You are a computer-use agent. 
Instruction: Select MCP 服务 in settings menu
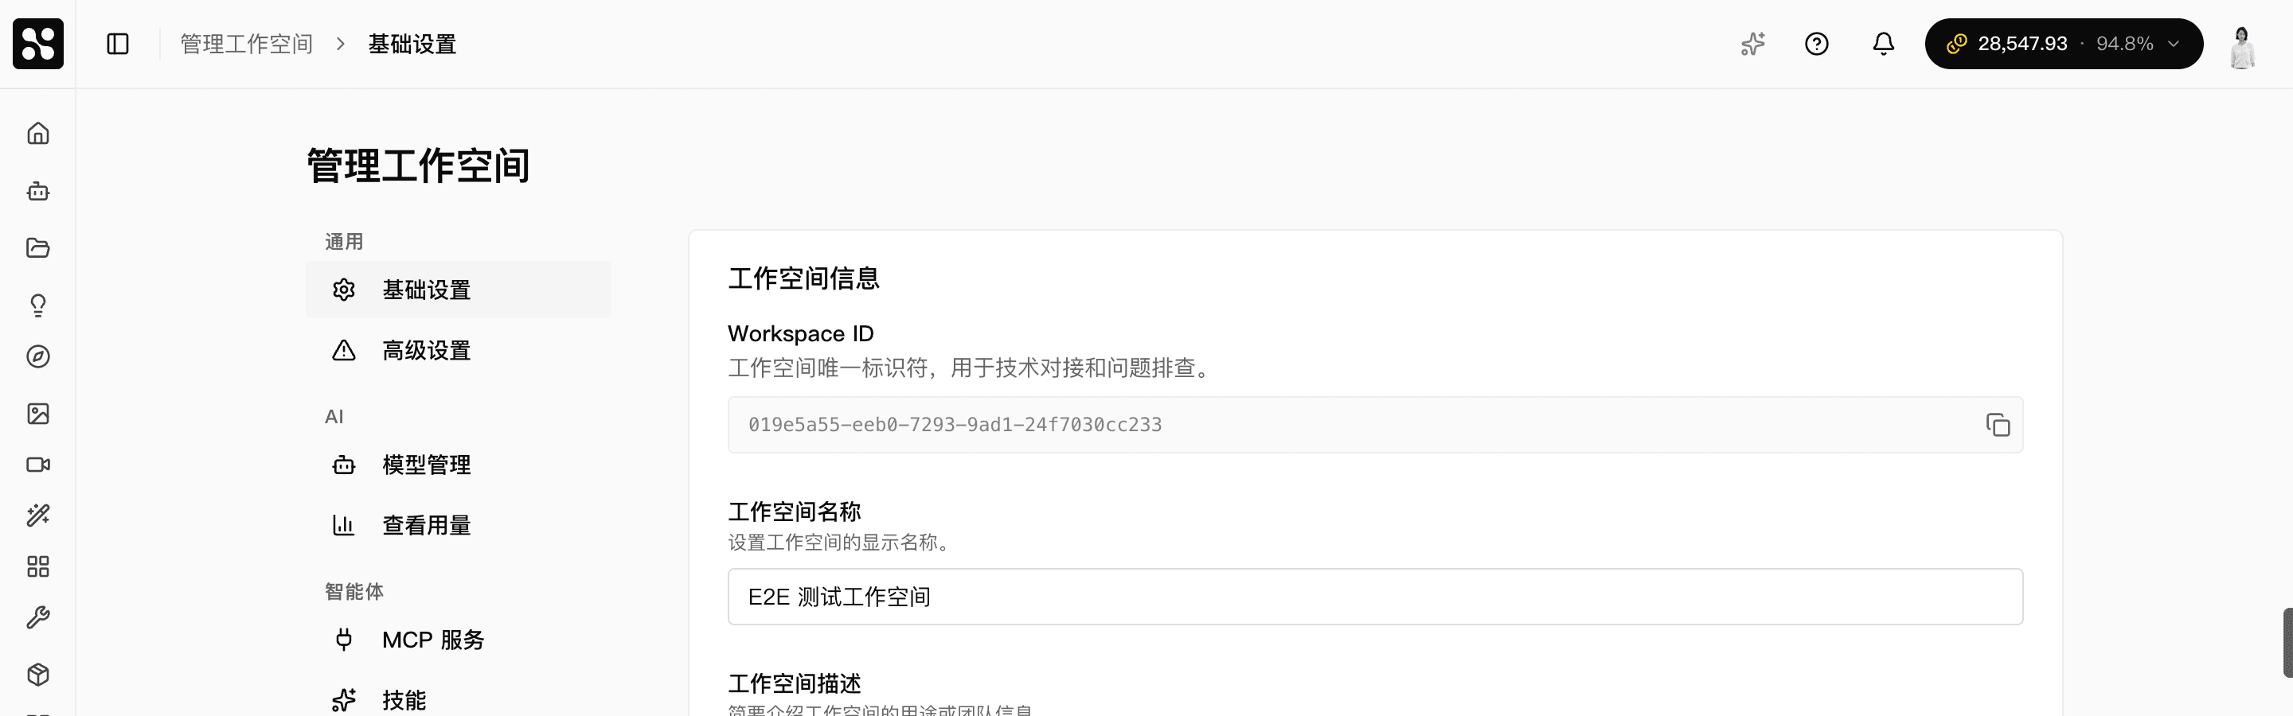coord(459,640)
